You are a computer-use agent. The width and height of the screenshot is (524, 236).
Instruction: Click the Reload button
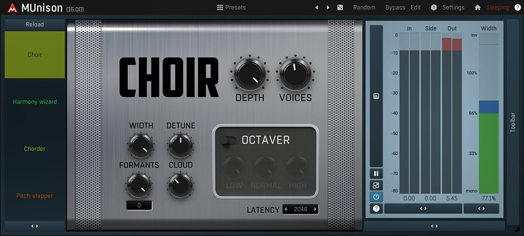(x=35, y=24)
